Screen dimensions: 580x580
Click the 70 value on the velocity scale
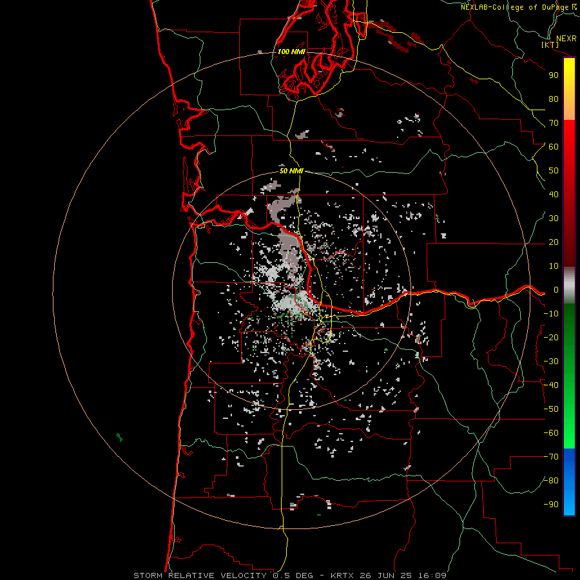tap(554, 123)
